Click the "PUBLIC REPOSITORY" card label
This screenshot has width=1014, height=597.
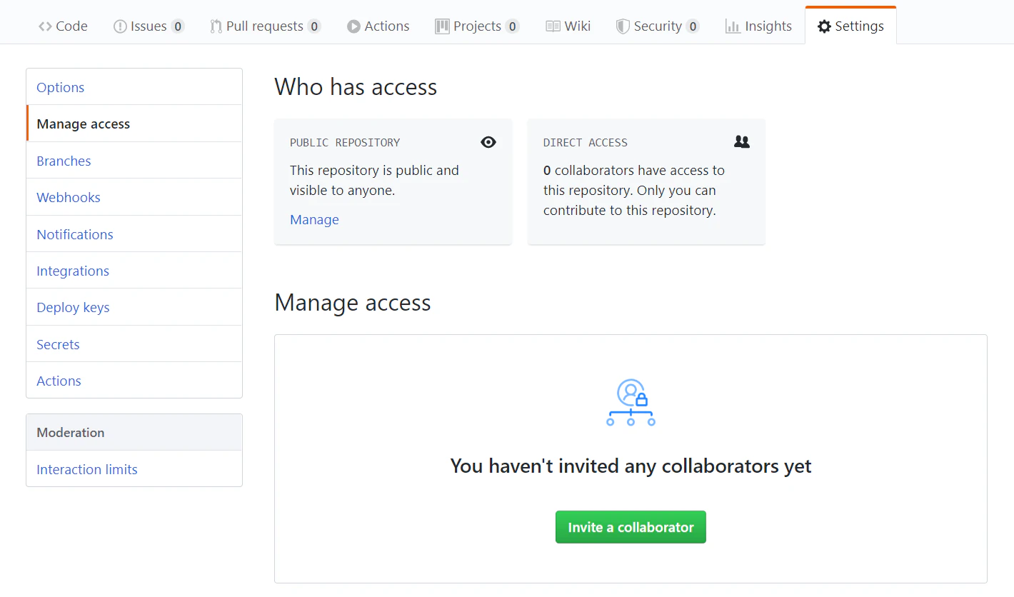click(345, 143)
